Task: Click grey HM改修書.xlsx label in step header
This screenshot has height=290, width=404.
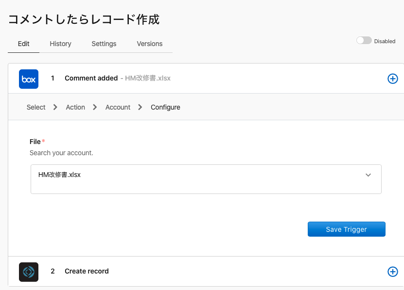Action: point(148,78)
